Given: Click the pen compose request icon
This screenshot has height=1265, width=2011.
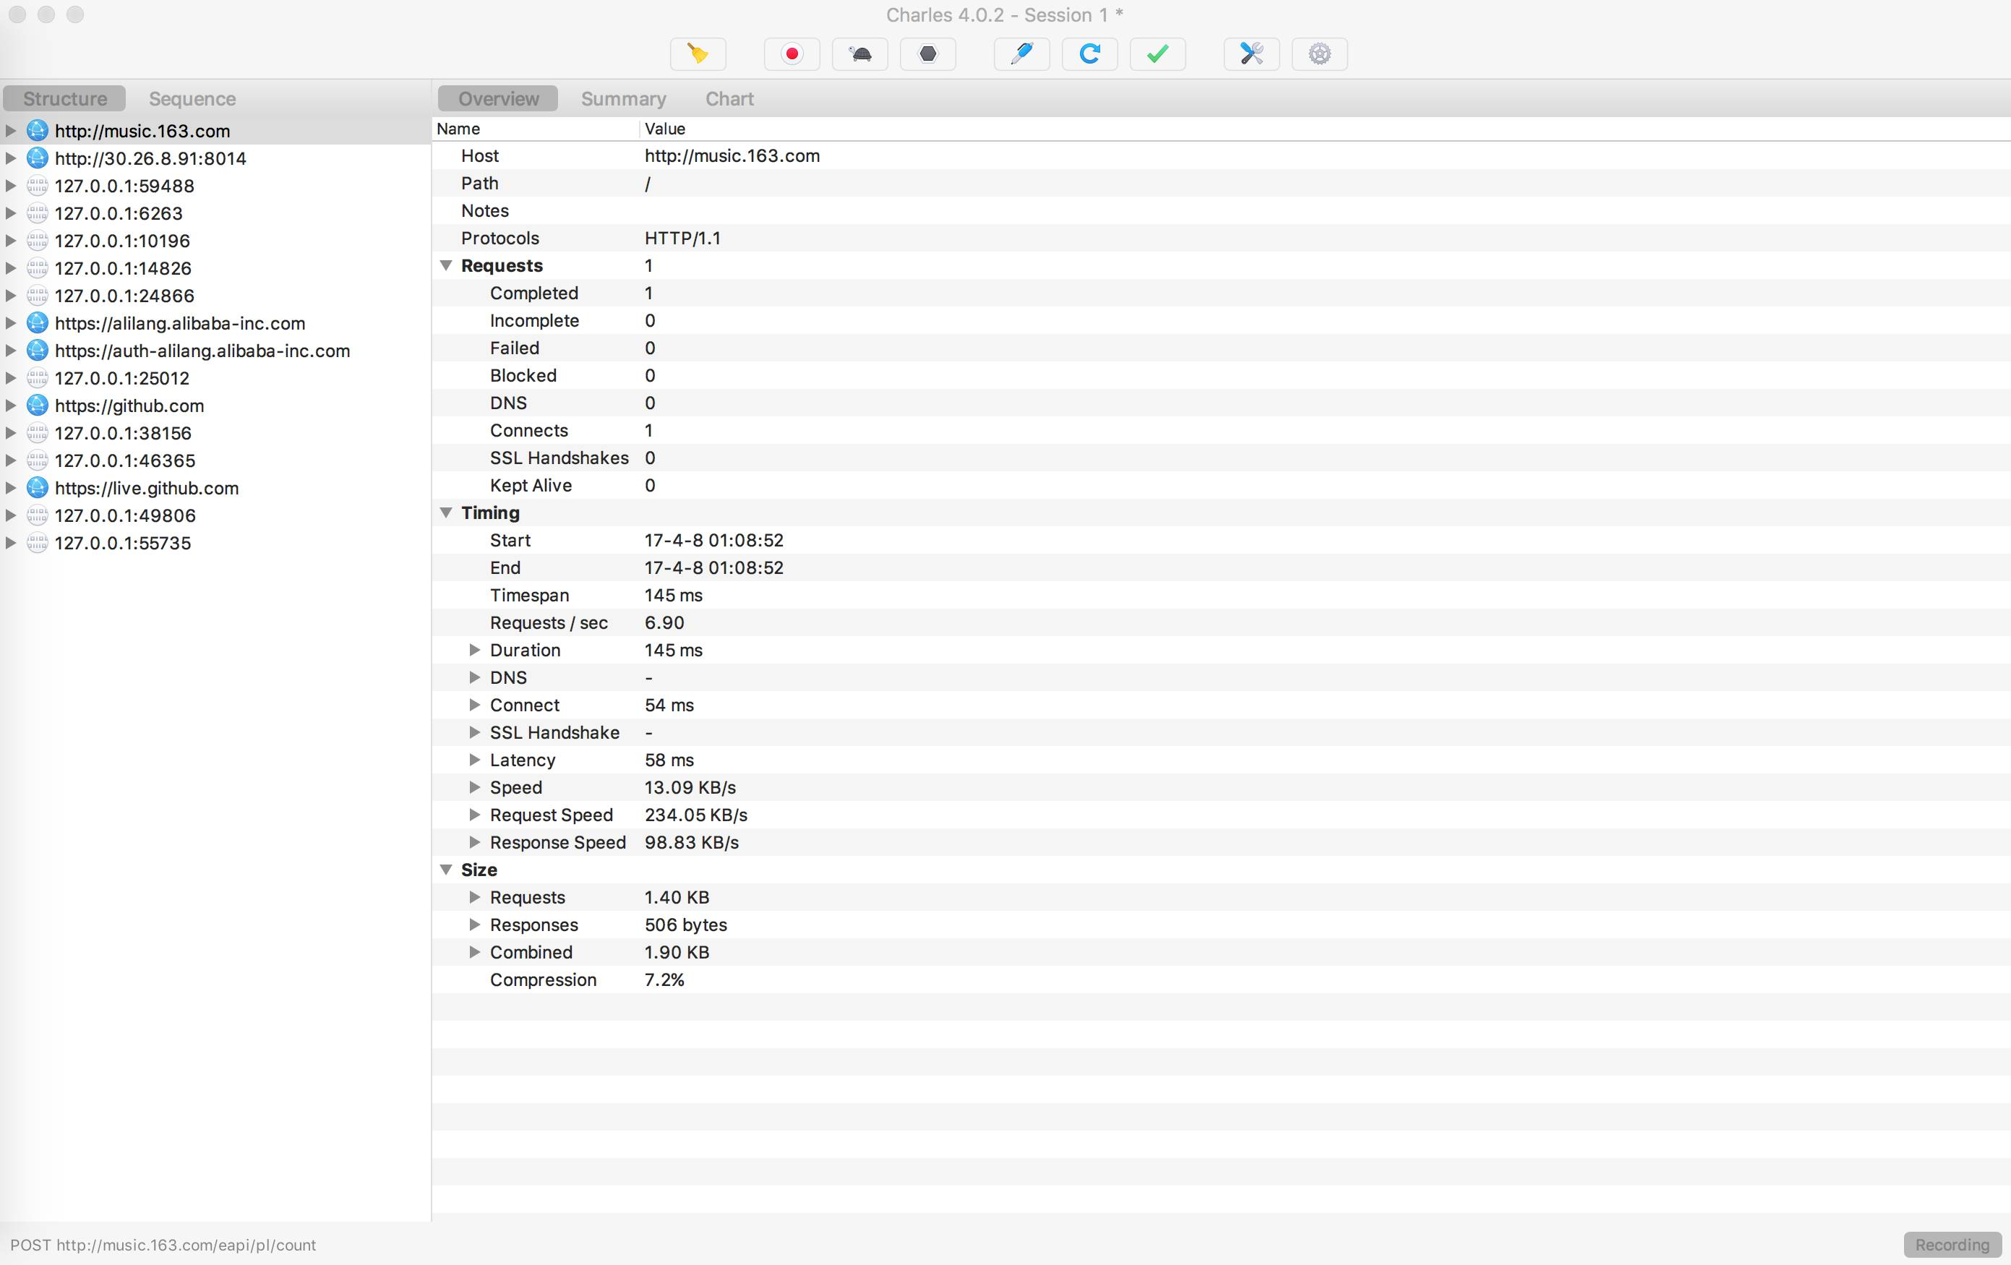Looking at the screenshot, I should pos(1021,54).
